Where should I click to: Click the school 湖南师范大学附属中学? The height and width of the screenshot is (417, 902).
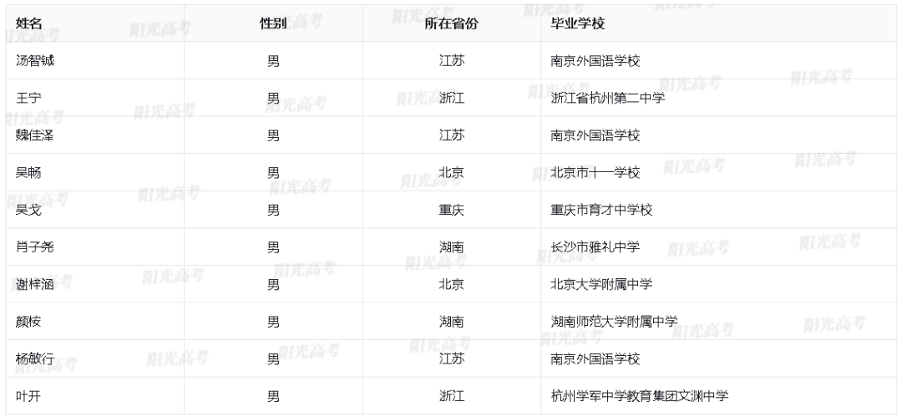click(615, 322)
